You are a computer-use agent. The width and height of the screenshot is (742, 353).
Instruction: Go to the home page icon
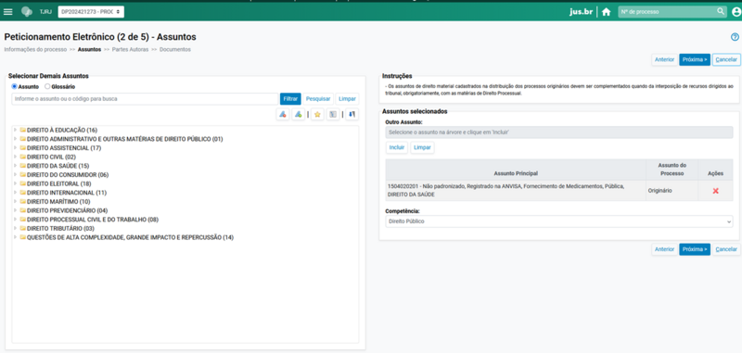(607, 12)
